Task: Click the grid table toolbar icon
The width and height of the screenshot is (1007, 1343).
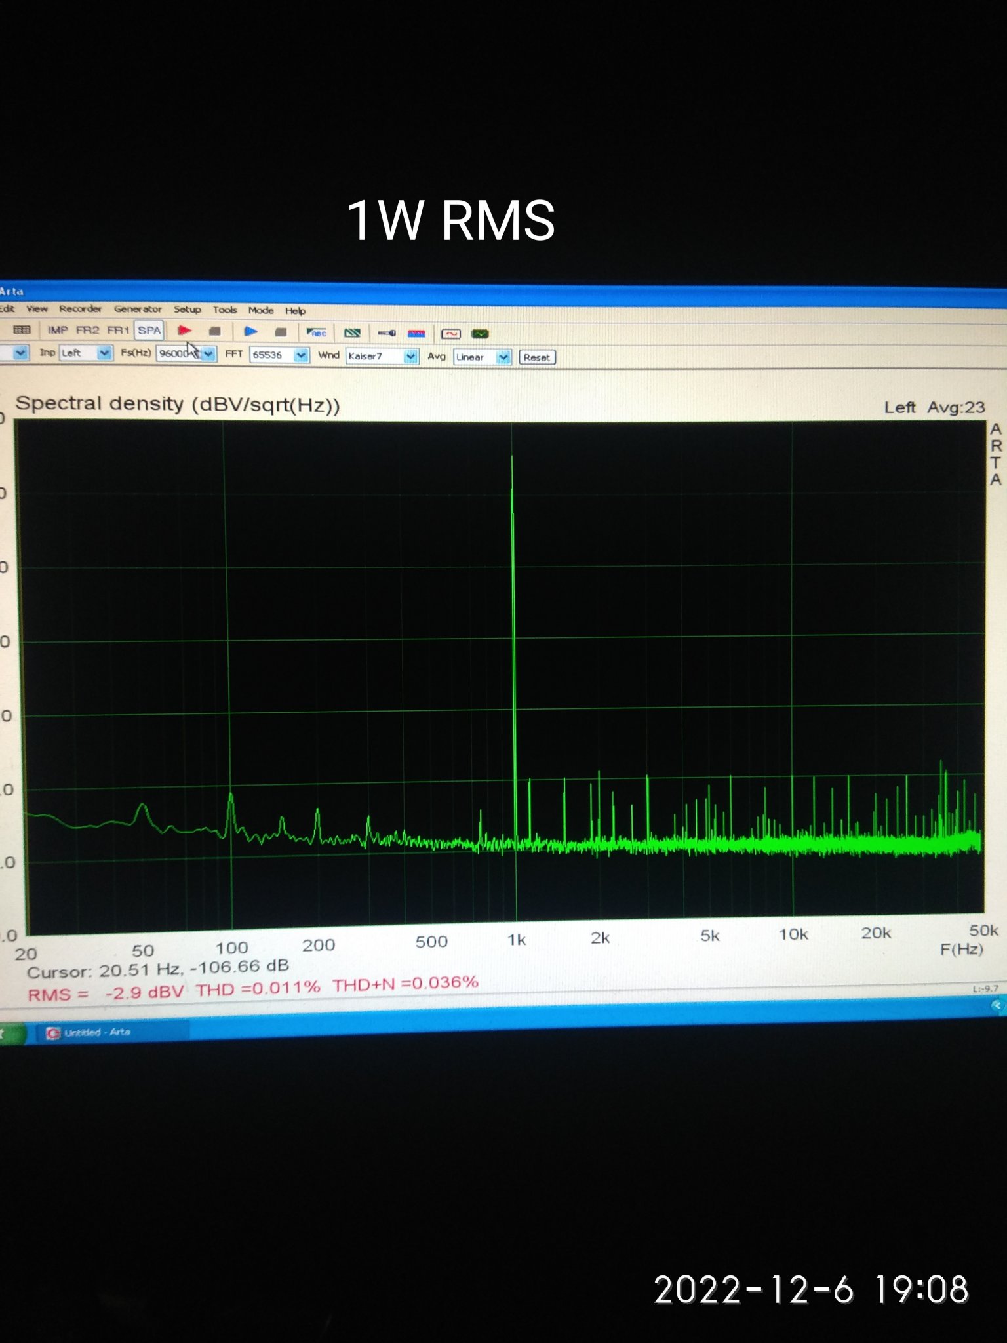Action: (22, 329)
